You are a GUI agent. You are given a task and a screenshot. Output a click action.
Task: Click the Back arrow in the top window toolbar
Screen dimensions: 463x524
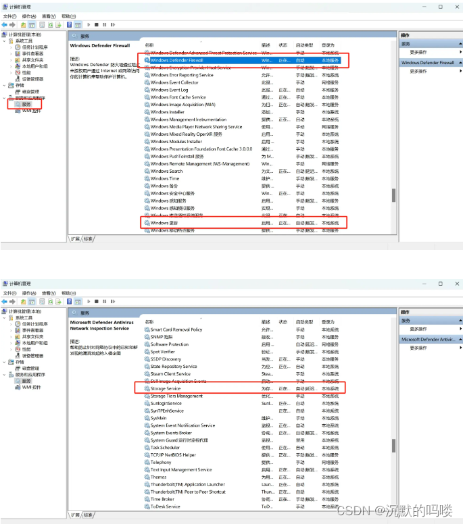click(4, 25)
